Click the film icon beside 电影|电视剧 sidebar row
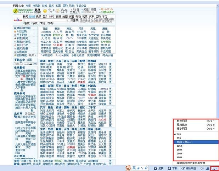Image resolution: width=219 pixels, height=171 pixels. click(x=15, y=28)
